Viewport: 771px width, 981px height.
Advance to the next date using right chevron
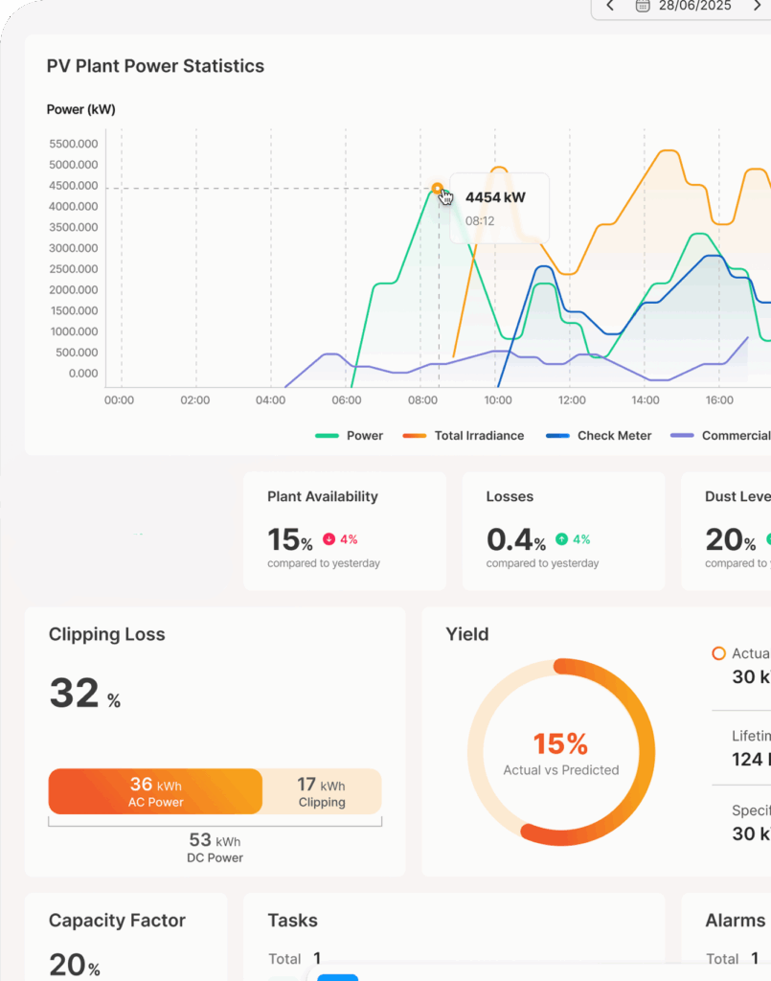point(757,6)
